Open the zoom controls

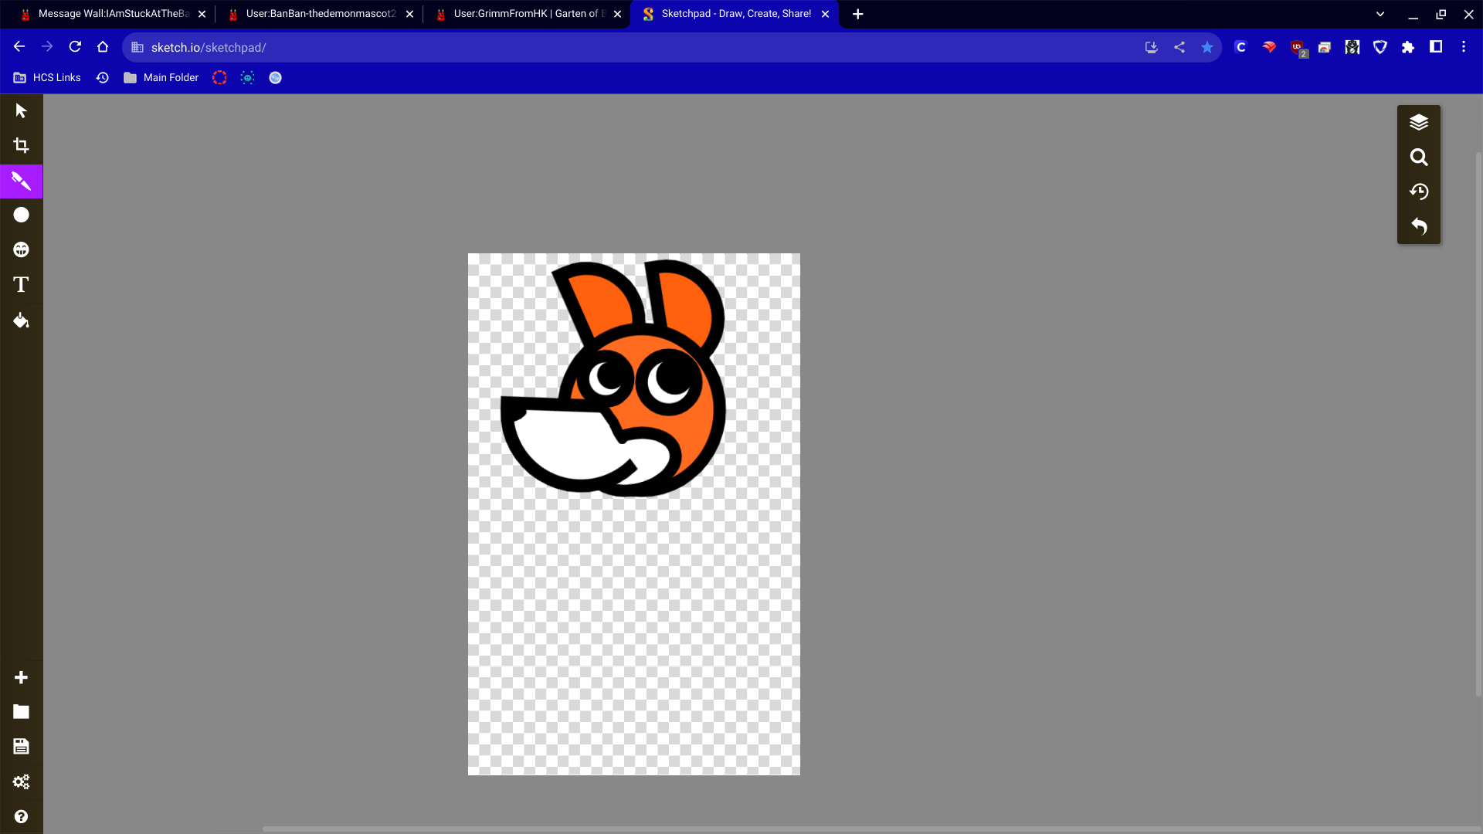click(1419, 157)
